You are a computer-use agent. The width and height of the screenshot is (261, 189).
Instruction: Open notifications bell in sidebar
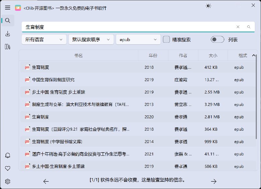(8, 155)
